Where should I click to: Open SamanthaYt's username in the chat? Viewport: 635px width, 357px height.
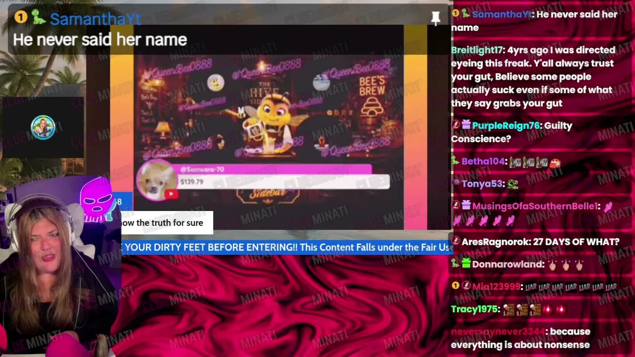point(502,14)
